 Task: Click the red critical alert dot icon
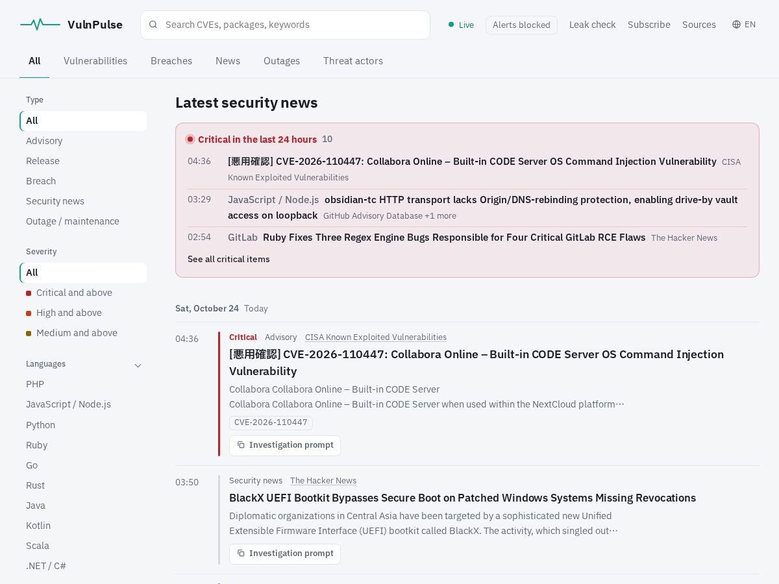click(190, 140)
